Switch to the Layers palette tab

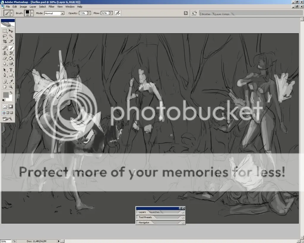click(142, 212)
